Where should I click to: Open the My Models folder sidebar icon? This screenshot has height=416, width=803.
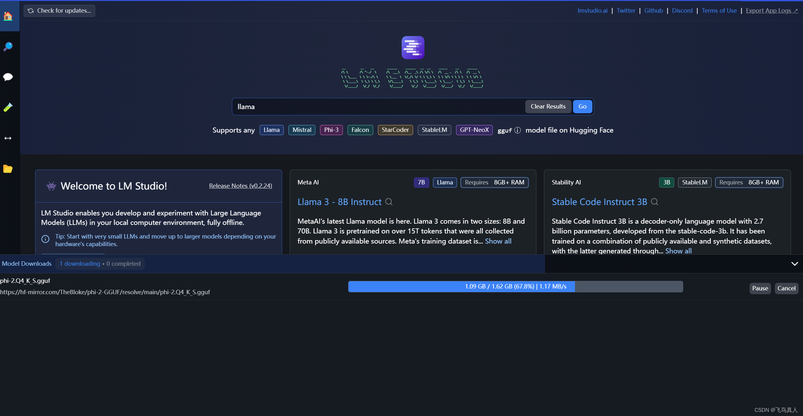coord(8,169)
